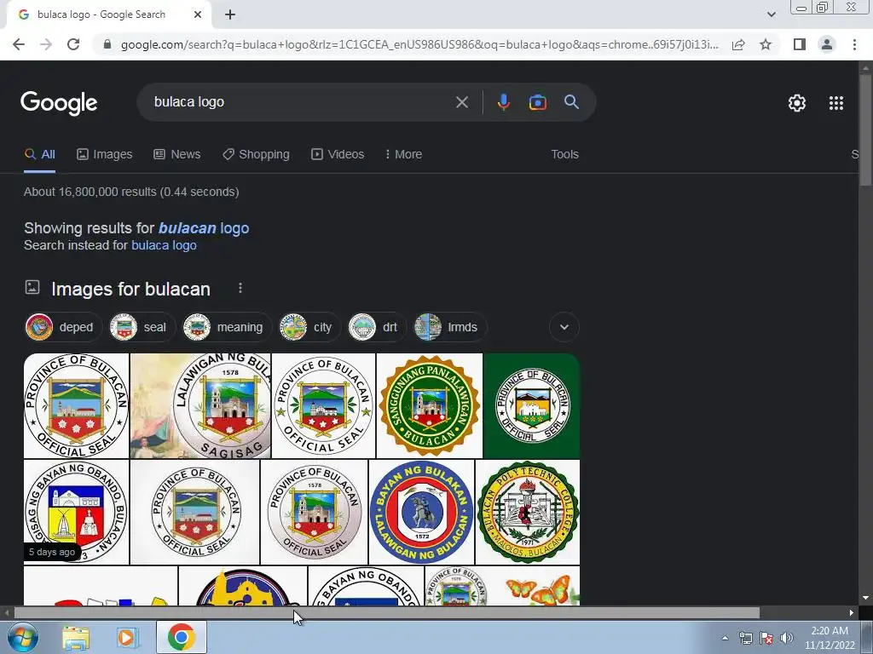Start a voice search with the microphone

point(503,102)
